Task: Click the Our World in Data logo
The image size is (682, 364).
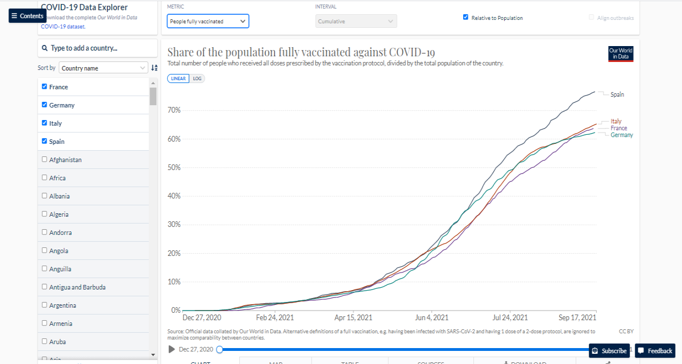Action: [621, 53]
